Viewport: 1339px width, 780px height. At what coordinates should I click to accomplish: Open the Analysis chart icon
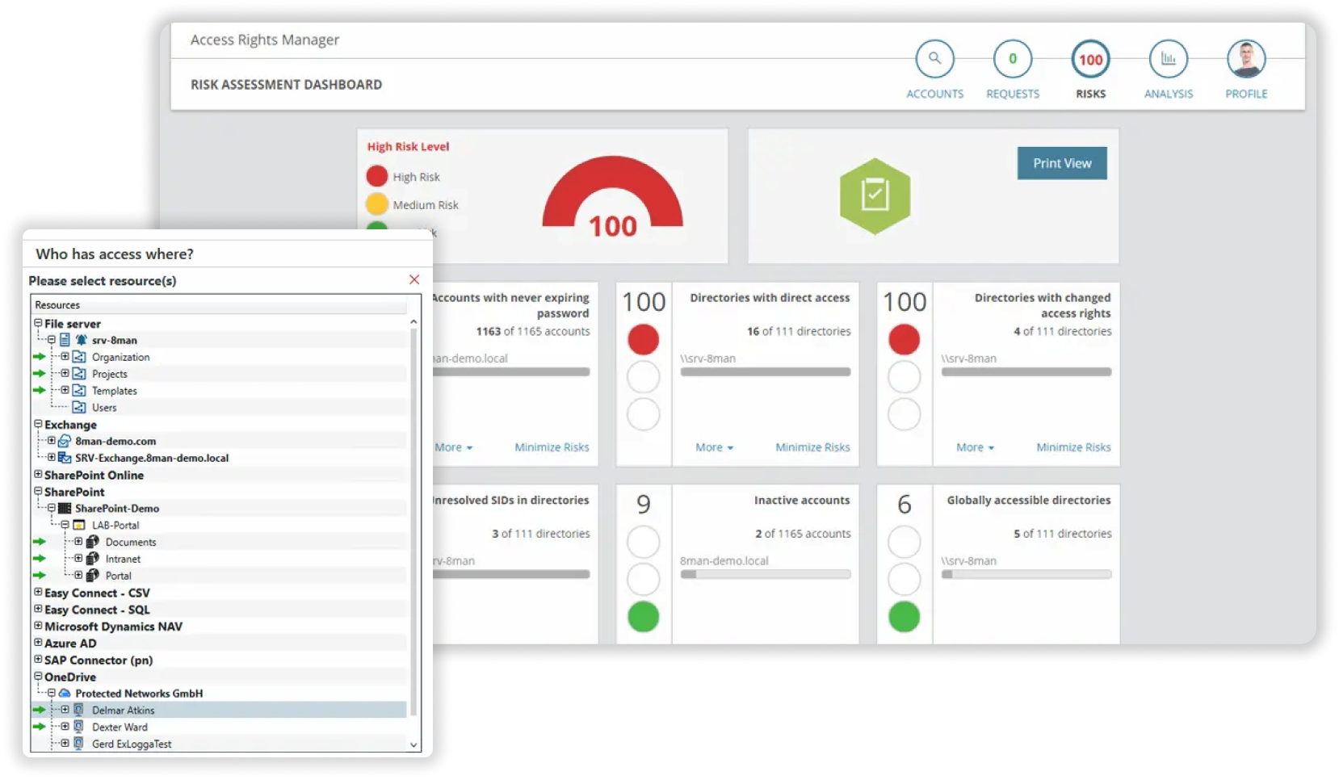pos(1168,59)
